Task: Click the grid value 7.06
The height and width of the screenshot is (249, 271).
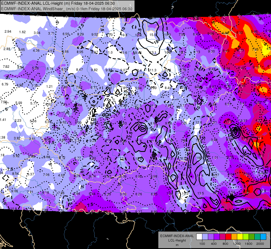Action: click(46, 175)
